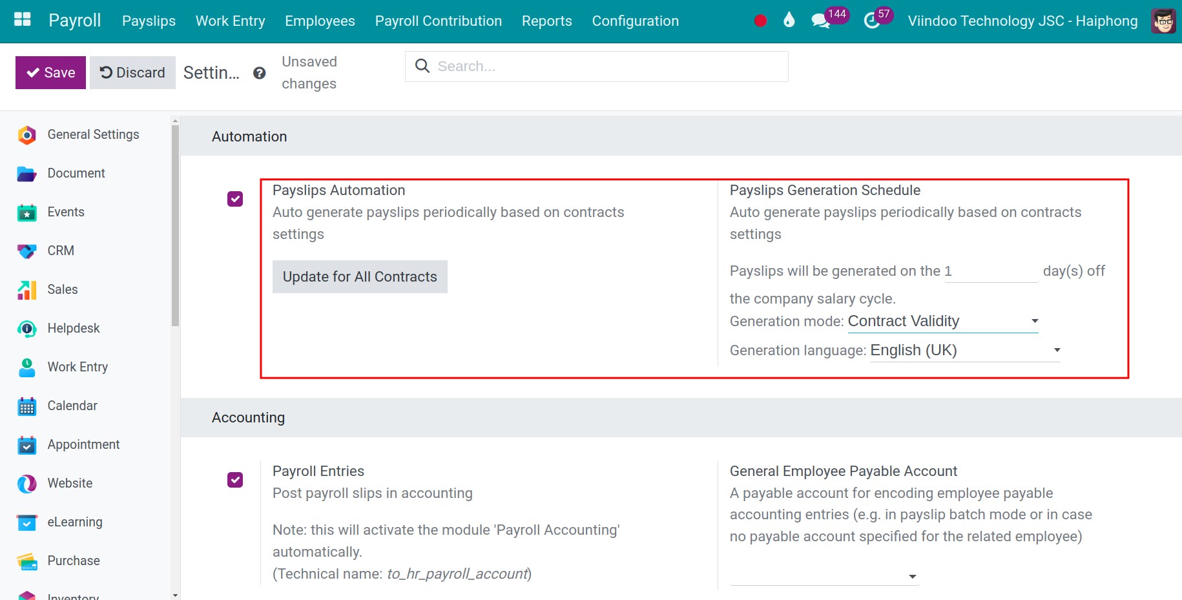Uncheck the Payslips Automation checkbox
The width and height of the screenshot is (1182, 600).
235,199
